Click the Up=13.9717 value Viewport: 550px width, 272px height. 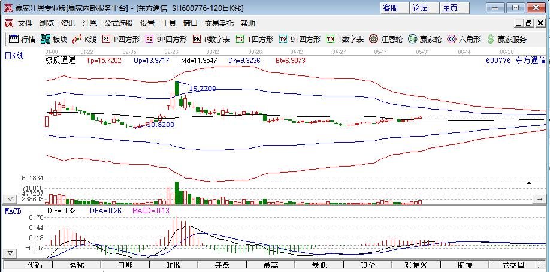click(x=152, y=61)
